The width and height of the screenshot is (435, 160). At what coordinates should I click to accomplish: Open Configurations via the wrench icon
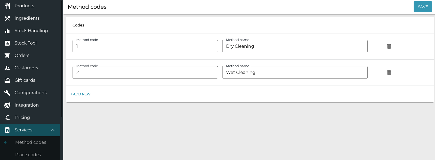[7, 93]
